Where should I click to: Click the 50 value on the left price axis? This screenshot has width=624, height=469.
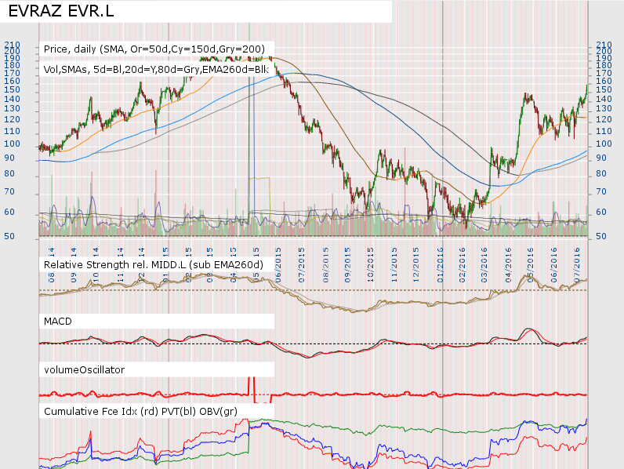[x=9, y=237]
